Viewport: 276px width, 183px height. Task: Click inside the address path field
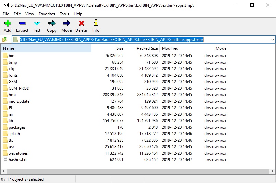(x=233, y=40)
